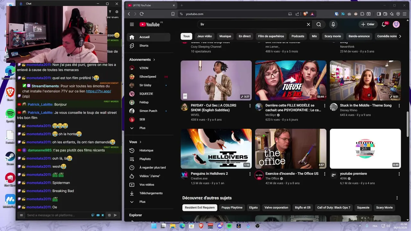Go back in the browser
411x231 pixels.
pos(129,14)
